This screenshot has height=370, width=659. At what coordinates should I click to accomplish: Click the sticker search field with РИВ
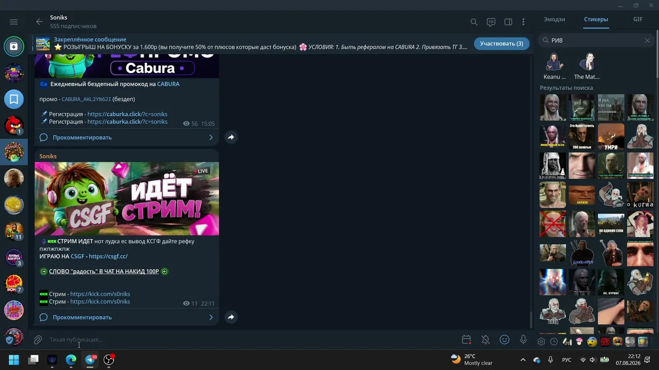(x=596, y=40)
